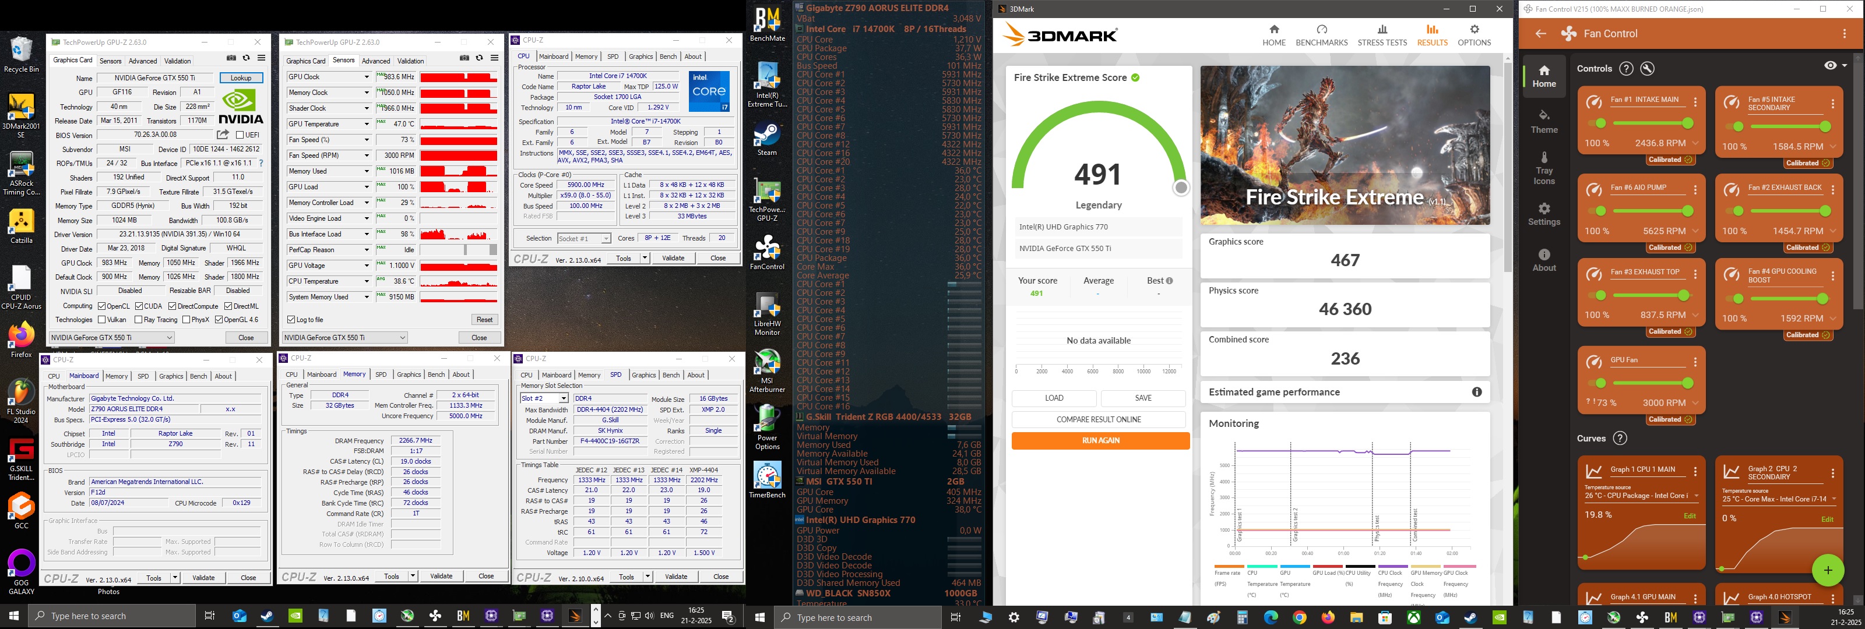The image size is (1865, 629).
Task: Toggle the Vulkan checkbox in GPU-Z
Action: [x=101, y=320]
